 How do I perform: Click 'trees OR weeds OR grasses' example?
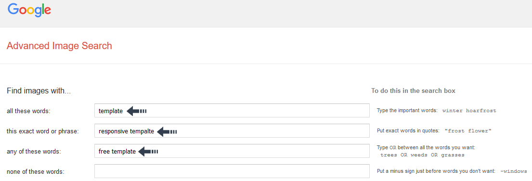point(422,155)
